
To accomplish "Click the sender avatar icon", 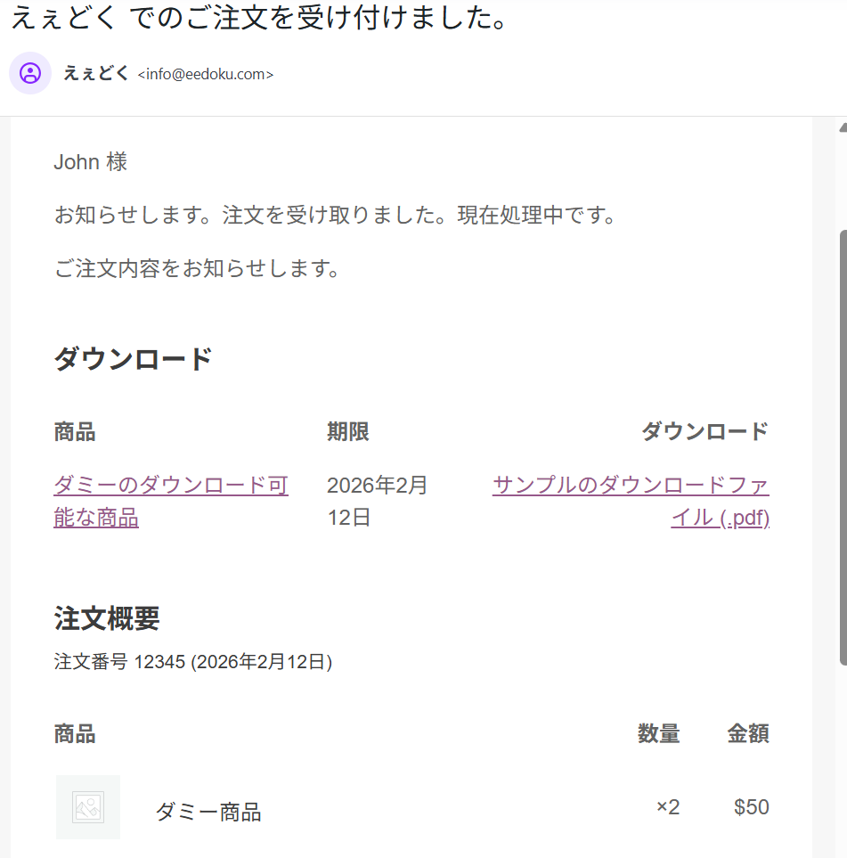I will click(30, 73).
